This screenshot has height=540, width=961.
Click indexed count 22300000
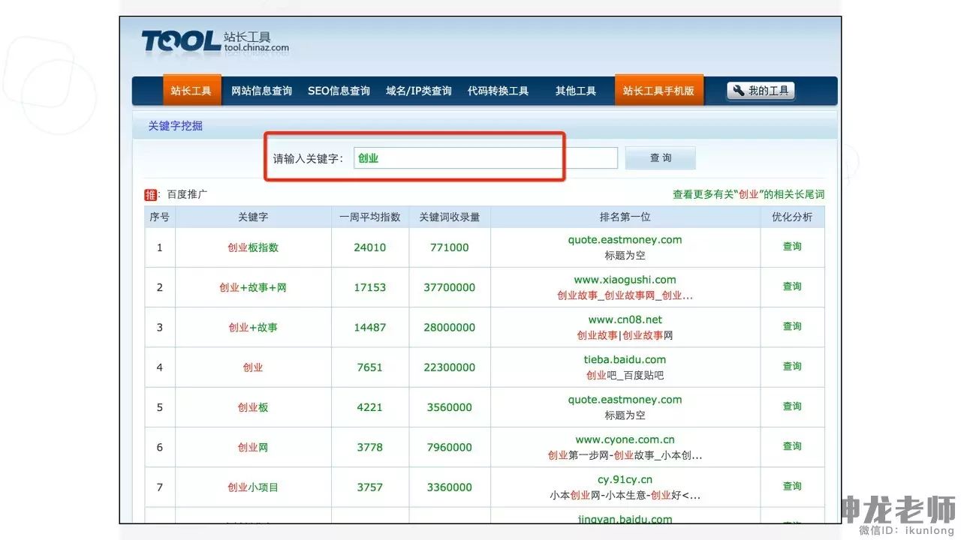pyautogui.click(x=449, y=367)
